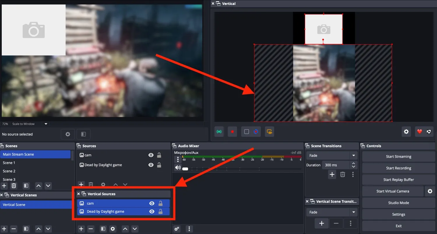Hide Dead by Daylight game in Sources panel

(x=151, y=165)
